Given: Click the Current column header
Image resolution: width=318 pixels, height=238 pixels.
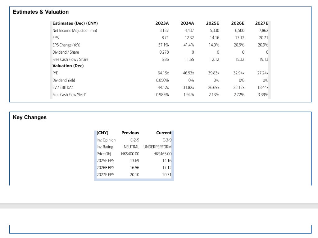Looking at the screenshot, I should (164, 133).
